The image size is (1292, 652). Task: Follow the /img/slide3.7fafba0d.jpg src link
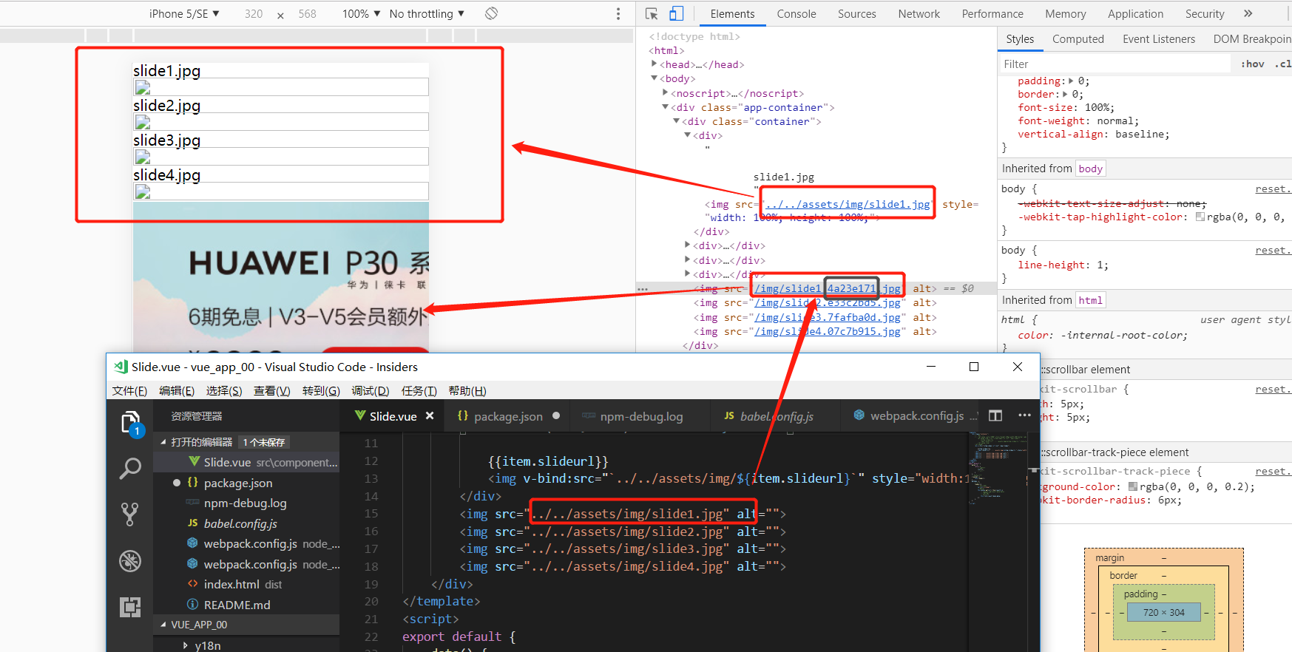click(828, 318)
